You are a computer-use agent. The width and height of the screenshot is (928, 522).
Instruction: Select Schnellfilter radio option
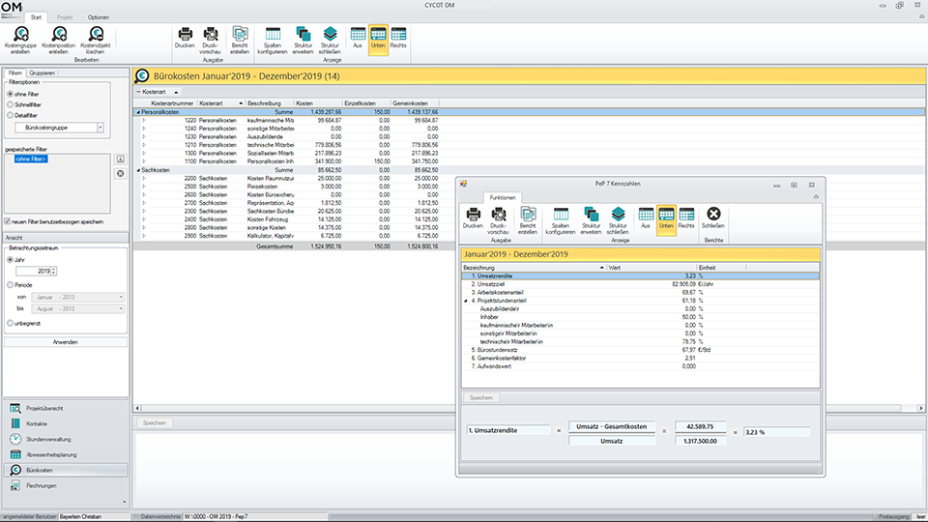10,104
